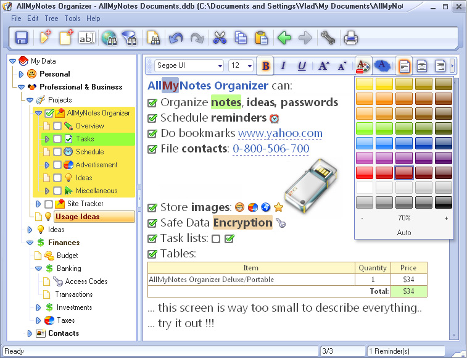The height and width of the screenshot is (358, 467).
Task: Toggle Italic formatting button
Action: [283, 65]
